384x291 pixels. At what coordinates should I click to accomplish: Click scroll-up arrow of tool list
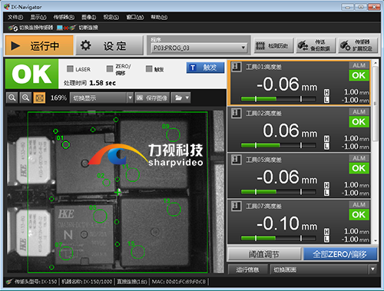[376, 63]
